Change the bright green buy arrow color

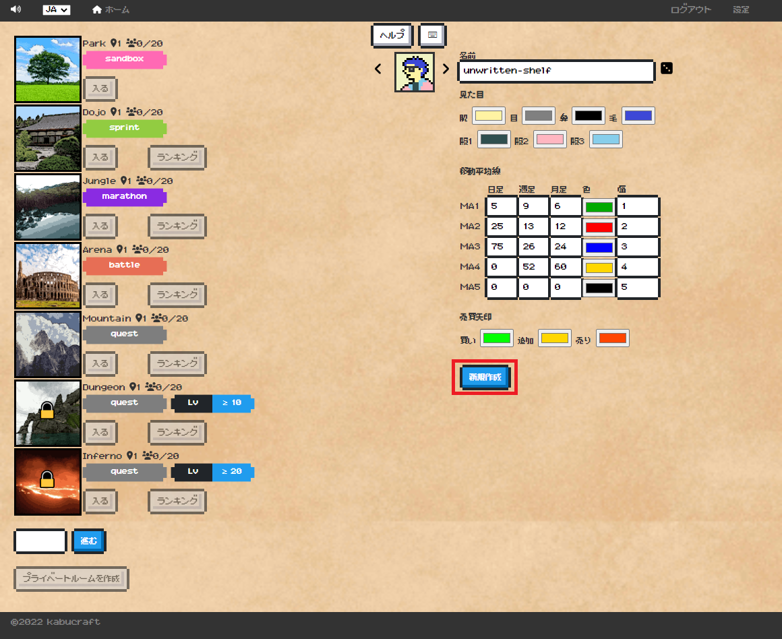point(496,338)
